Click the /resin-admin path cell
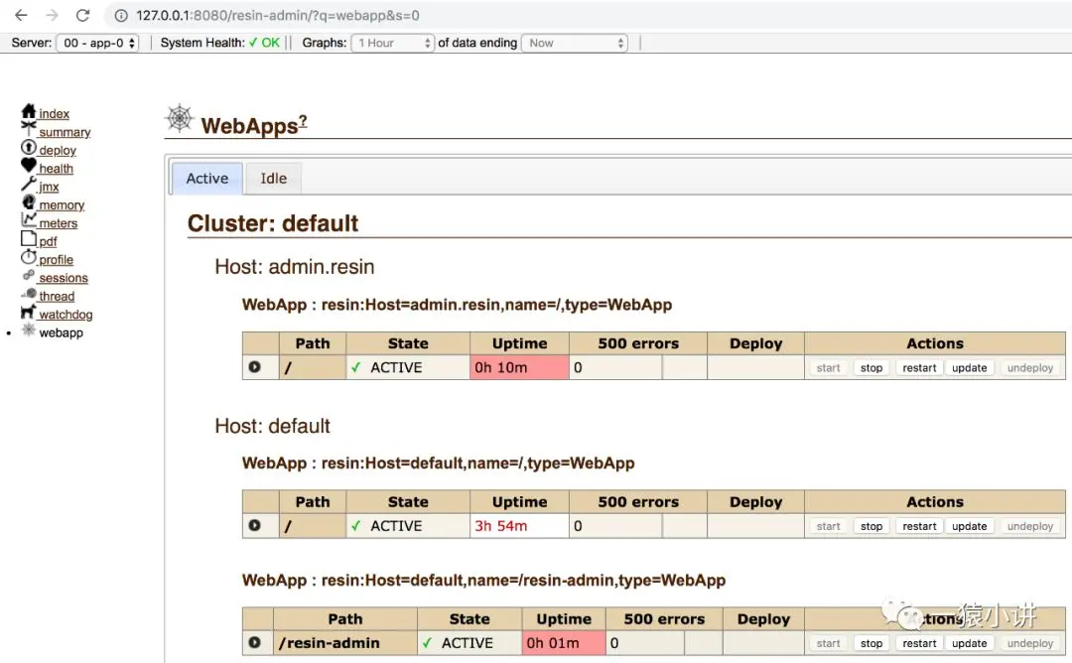This screenshot has width=1072, height=663. 345,643
